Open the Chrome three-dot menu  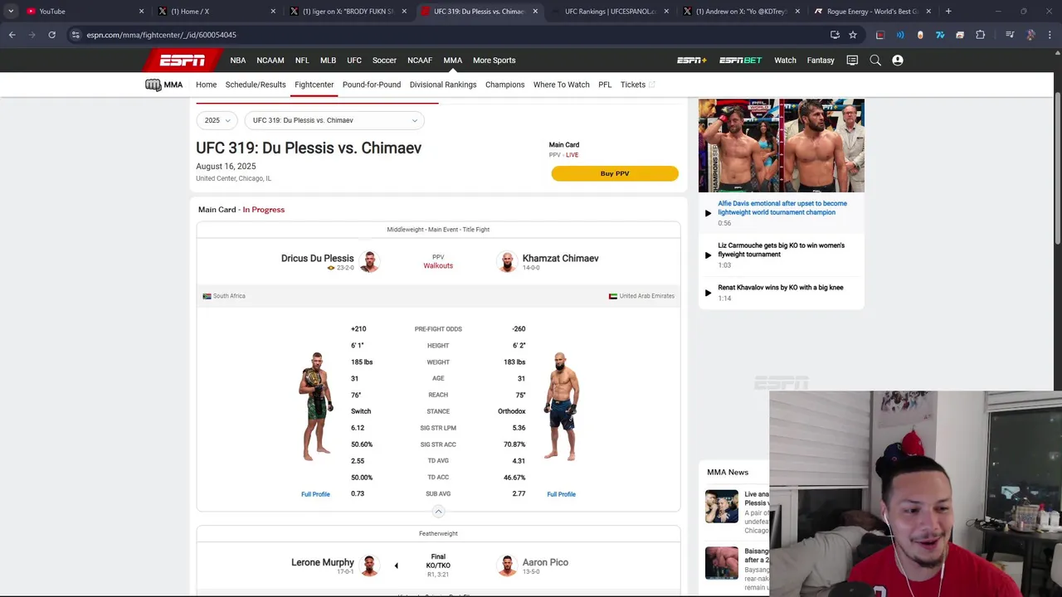pos(1050,35)
